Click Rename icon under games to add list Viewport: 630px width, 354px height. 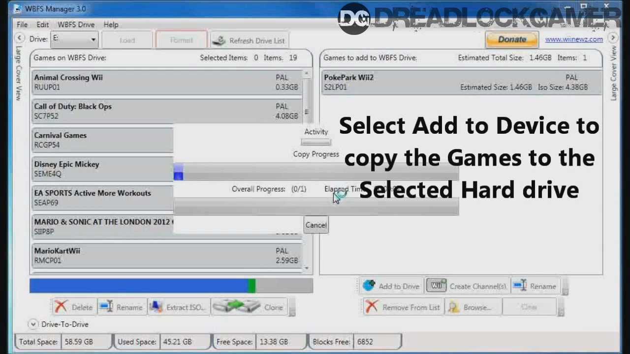519,286
